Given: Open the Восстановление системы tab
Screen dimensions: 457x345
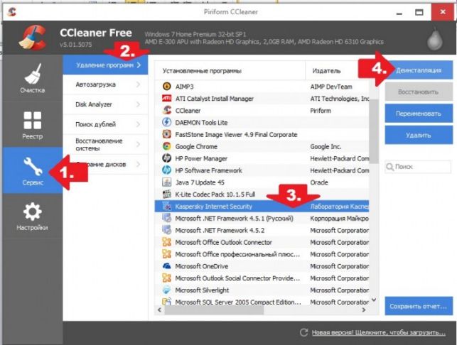Looking at the screenshot, I should (x=105, y=144).
